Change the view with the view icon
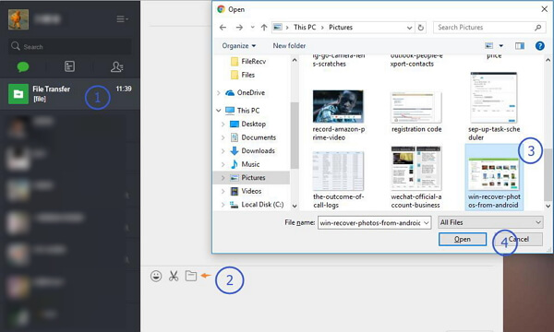Viewport: 554px width, 332px height. click(489, 45)
